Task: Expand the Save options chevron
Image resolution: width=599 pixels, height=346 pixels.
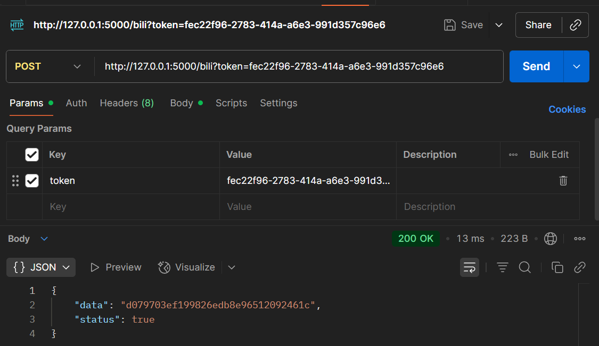Action: tap(499, 25)
